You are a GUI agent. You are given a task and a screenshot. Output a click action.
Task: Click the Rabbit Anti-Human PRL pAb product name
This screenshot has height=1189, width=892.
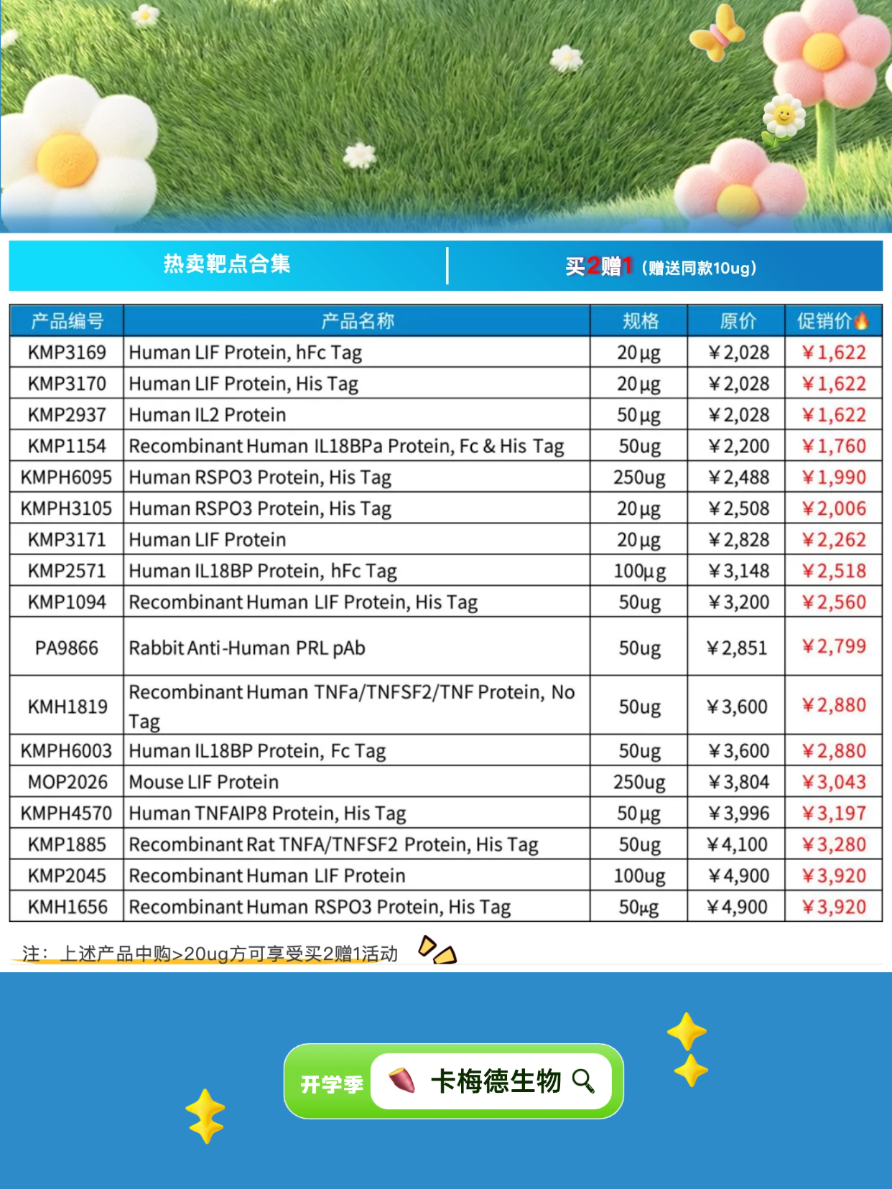tap(247, 648)
